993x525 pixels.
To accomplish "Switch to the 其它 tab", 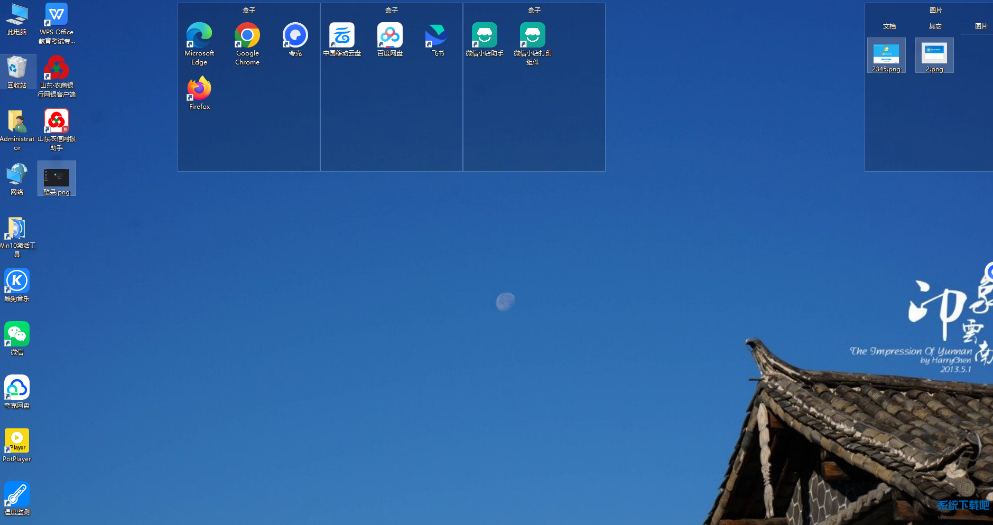I will 935,26.
